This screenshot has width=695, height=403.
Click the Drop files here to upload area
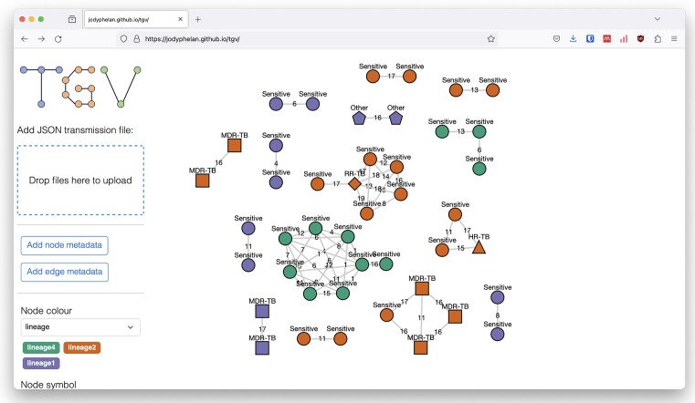pyautogui.click(x=80, y=180)
